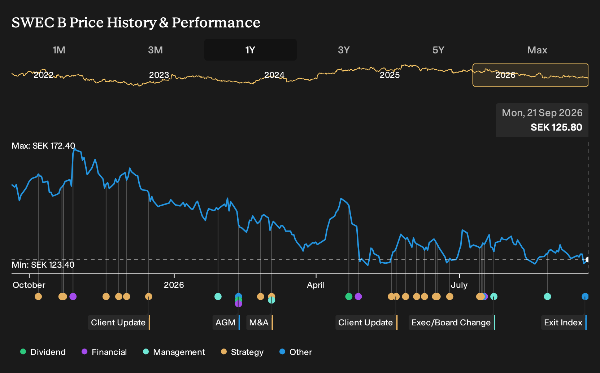Click the purple Financial dot after April
This screenshot has width=600, height=373.
358,297
